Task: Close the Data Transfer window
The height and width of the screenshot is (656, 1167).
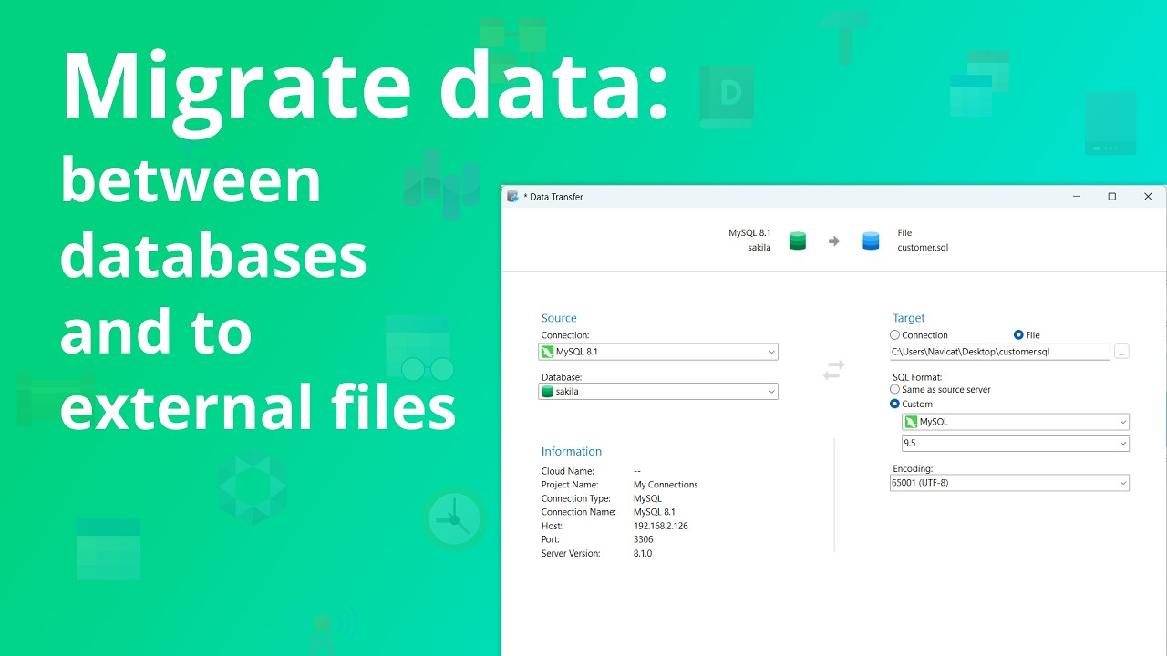Action: tap(1148, 197)
